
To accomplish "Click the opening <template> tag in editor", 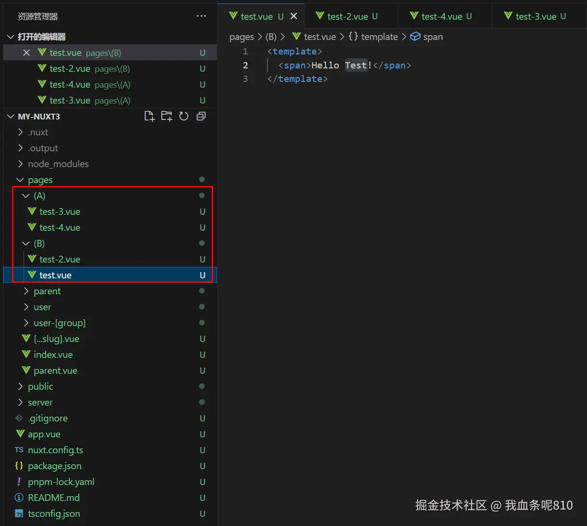I will tap(295, 51).
